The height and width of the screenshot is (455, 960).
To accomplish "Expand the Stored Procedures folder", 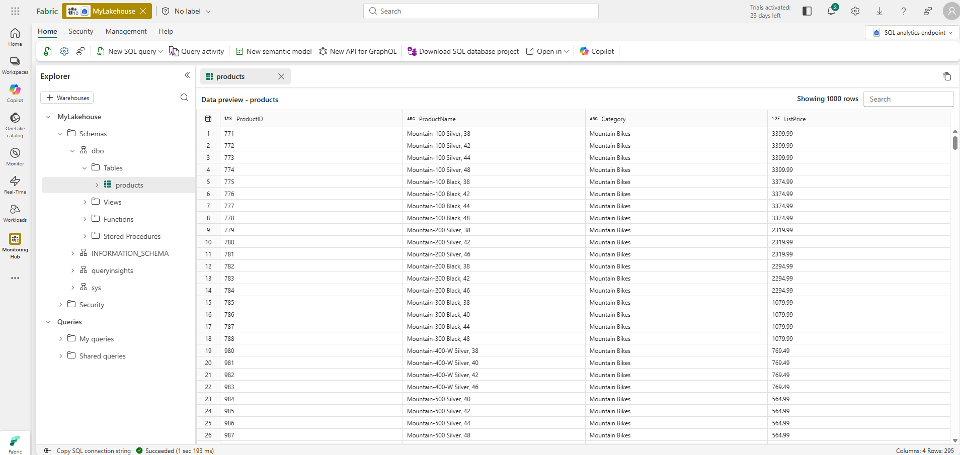I will click(85, 236).
